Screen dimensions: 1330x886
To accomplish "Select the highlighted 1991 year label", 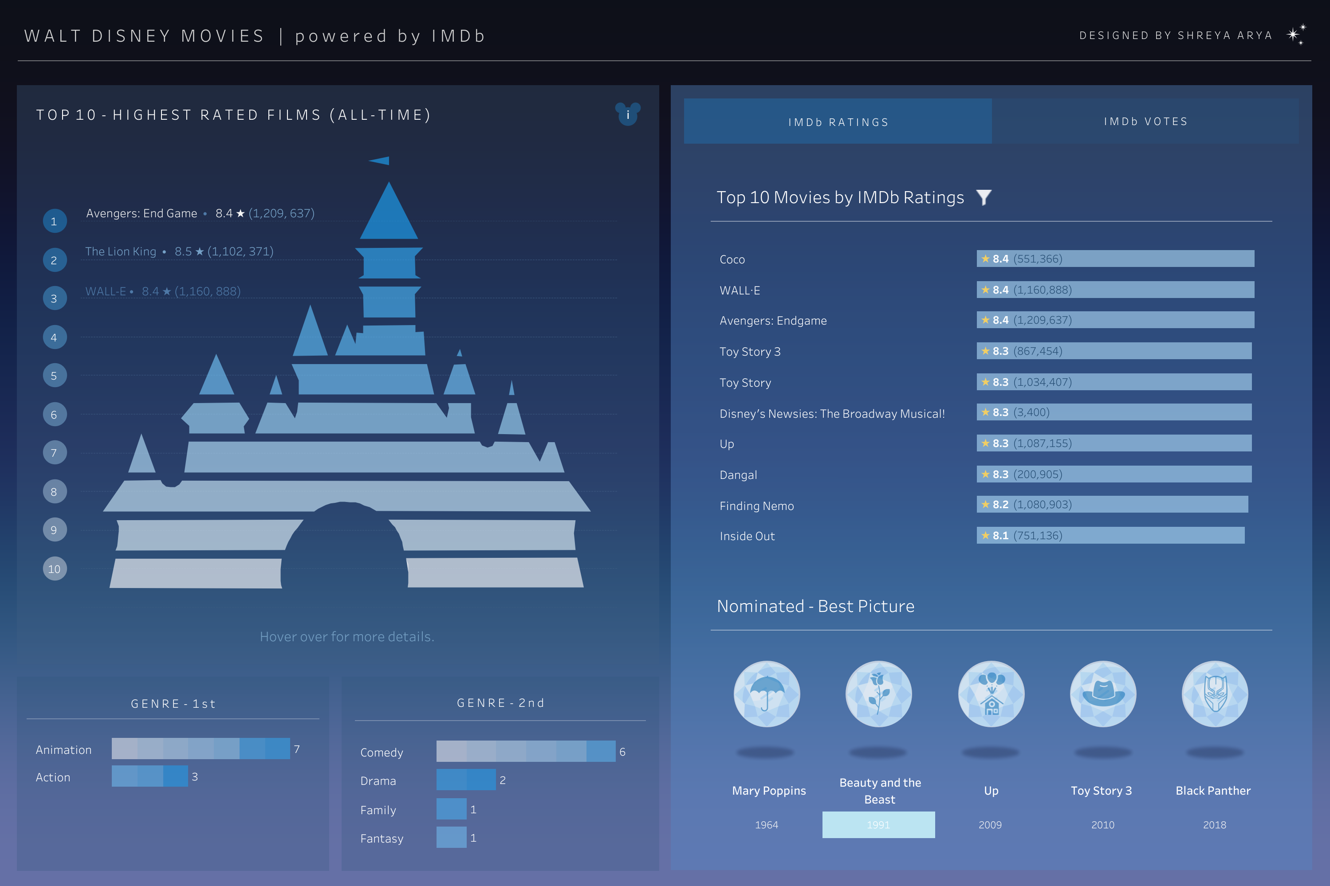I will coord(878,824).
